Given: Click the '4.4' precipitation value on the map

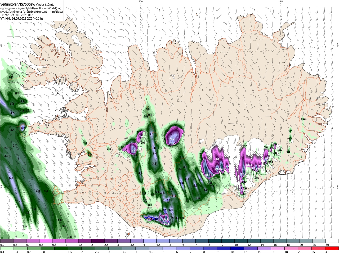Looking at the screenshot, I should 141,173.
